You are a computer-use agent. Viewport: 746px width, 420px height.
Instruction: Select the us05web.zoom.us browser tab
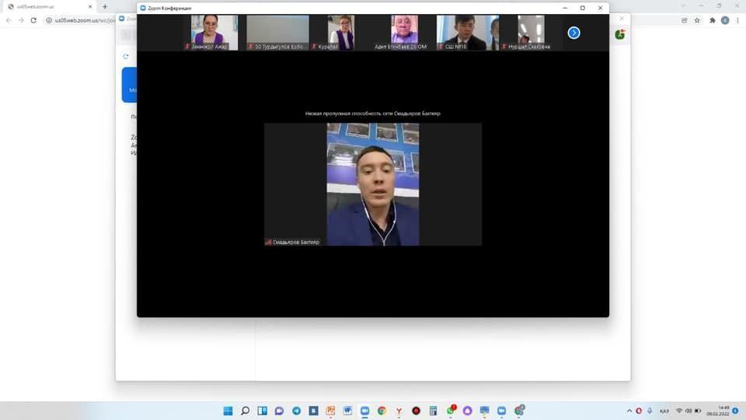pos(47,6)
